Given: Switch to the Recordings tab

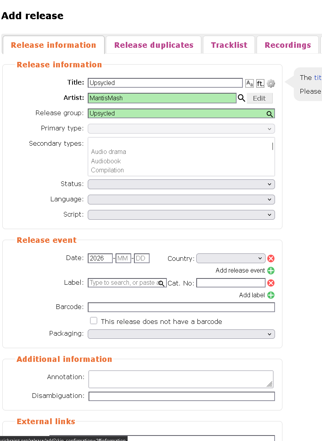Looking at the screenshot, I should click(x=288, y=45).
